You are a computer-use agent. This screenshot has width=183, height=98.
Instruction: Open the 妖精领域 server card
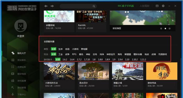click(x=59, y=21)
